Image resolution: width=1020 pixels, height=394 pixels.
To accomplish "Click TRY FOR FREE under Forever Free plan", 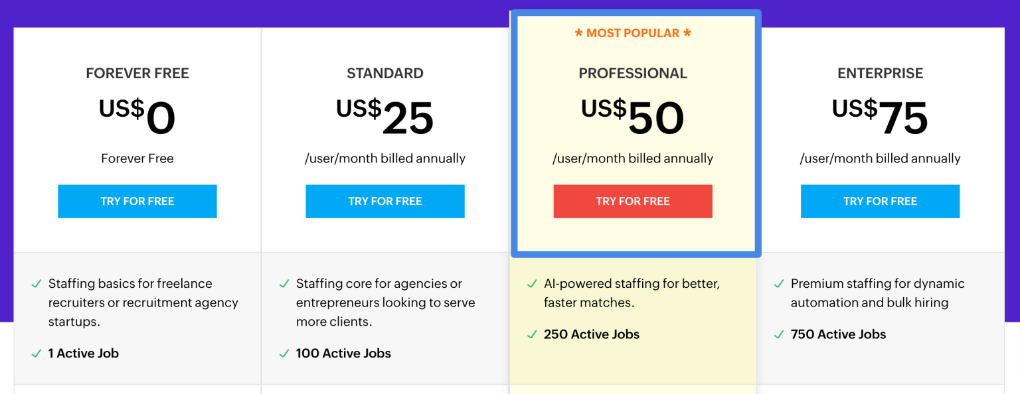I will [137, 201].
